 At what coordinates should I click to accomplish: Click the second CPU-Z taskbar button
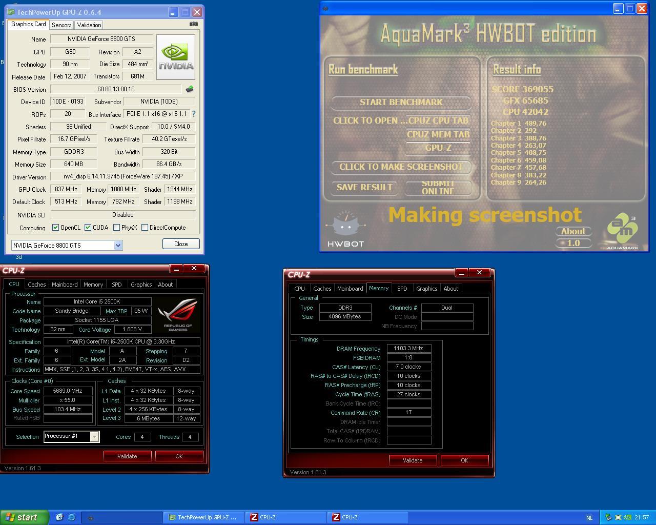(x=367, y=517)
